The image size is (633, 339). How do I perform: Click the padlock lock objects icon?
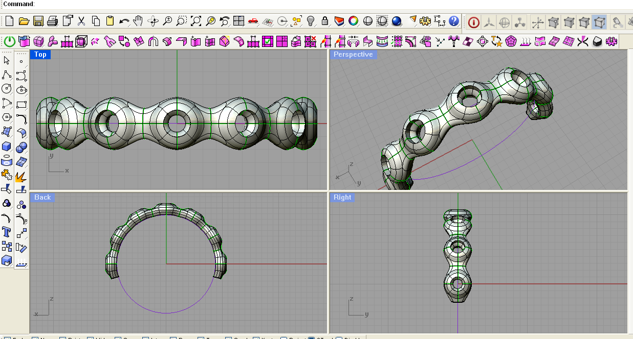coord(324,21)
